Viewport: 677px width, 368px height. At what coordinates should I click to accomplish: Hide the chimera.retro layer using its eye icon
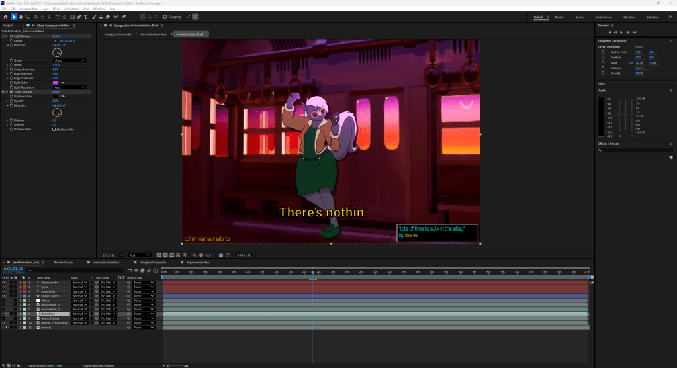tap(3, 282)
